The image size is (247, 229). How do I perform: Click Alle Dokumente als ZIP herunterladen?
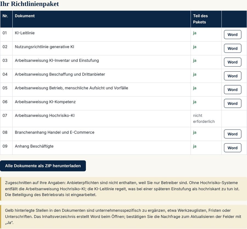(x=43, y=166)
